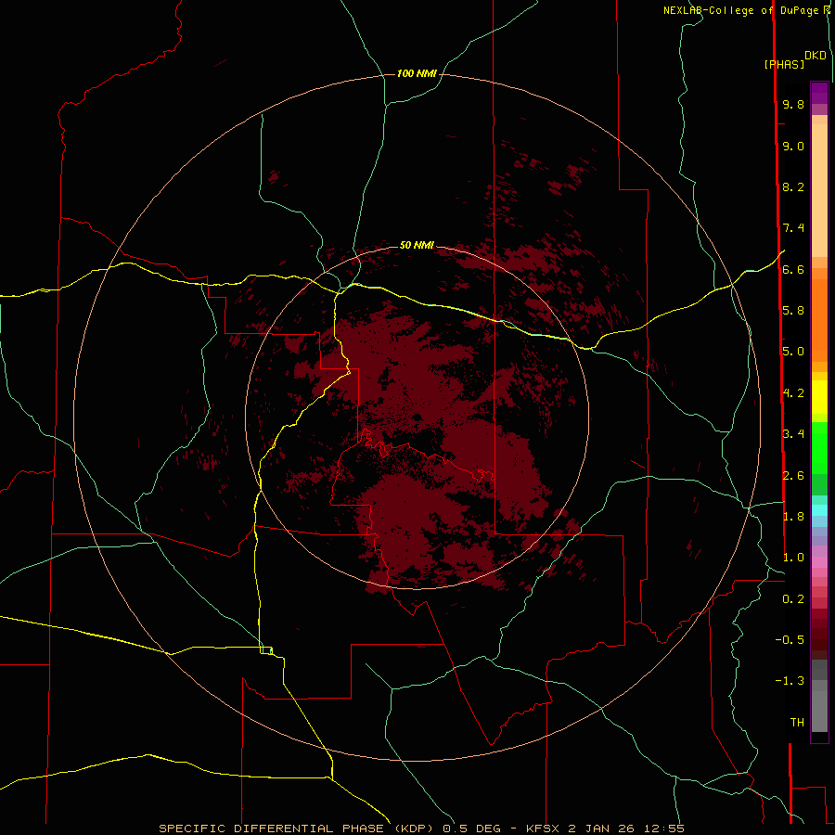Click the 100 NMI range ring label
Viewport: 835px width, 835px height.
tap(417, 73)
